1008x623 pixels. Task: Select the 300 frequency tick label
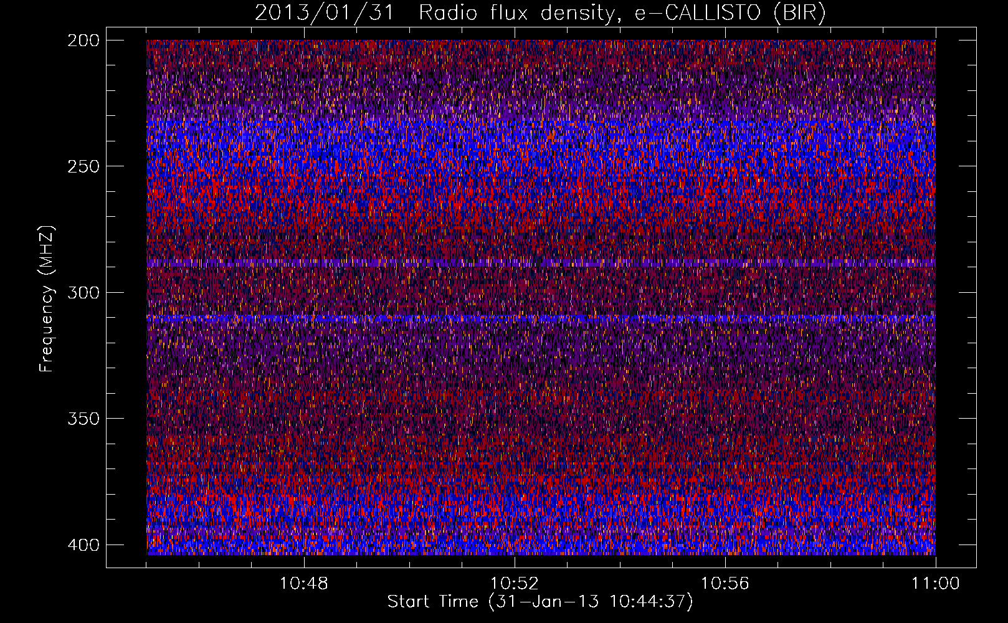pos(83,292)
